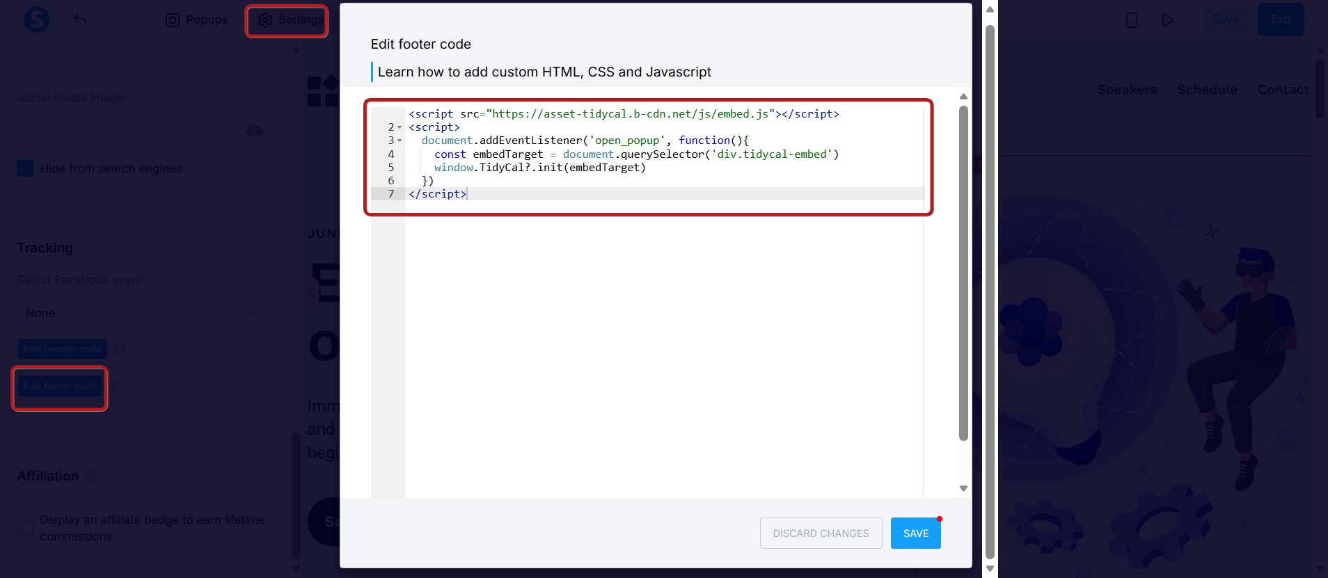
Task: Click the redo arrow icon
Action: click(x=117, y=20)
